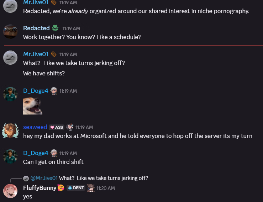Click MrJive01's role icon in the "We have shifts?" message
Image resolution: width=263 pixels, height=202 pixels.
(54, 54)
